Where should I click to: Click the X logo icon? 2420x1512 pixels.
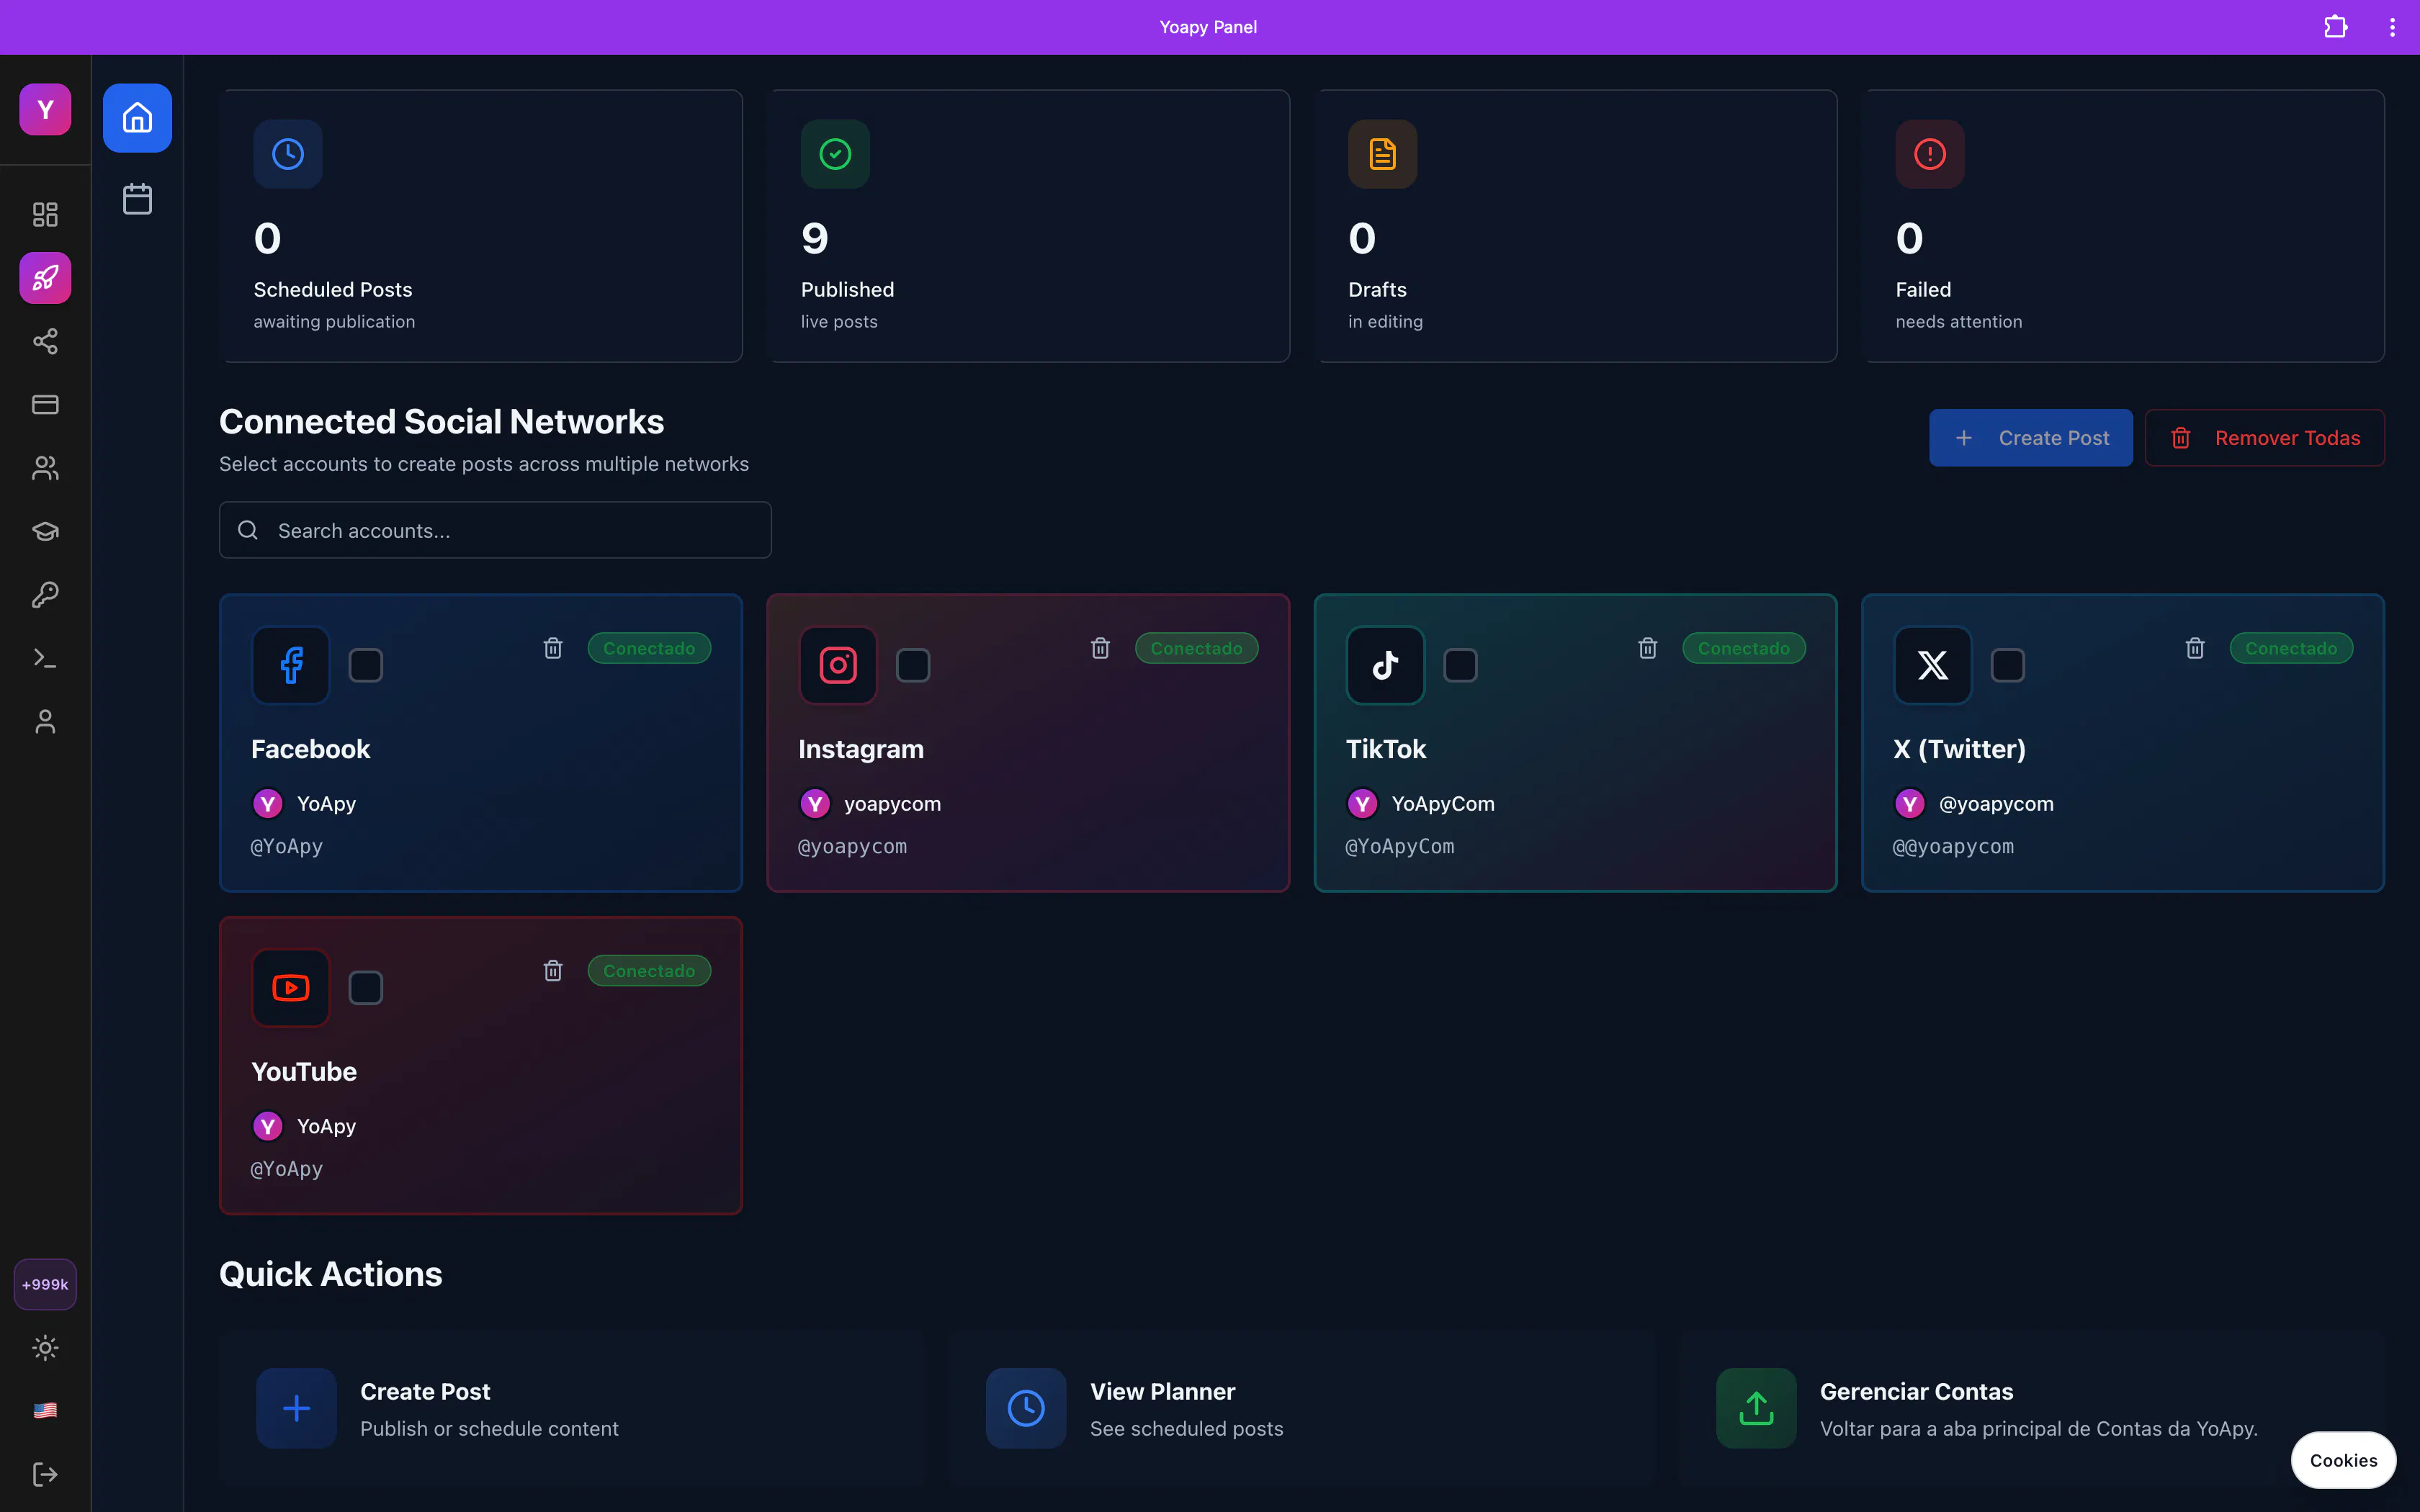(x=1933, y=665)
